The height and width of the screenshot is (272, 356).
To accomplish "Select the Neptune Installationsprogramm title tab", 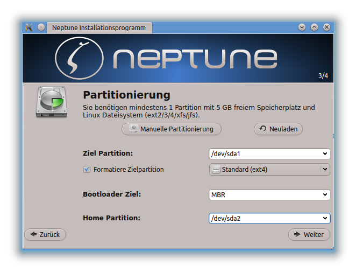I will coord(99,28).
